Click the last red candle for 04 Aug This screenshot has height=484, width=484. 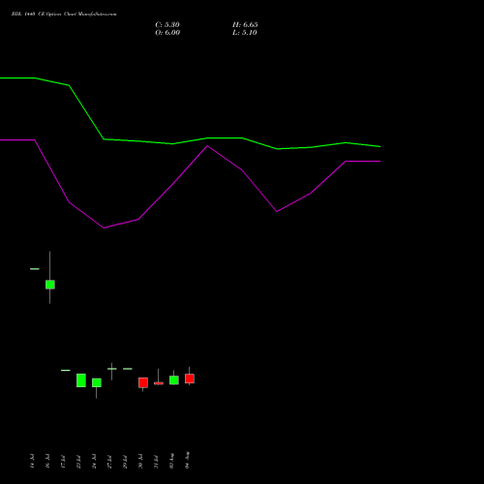(x=190, y=378)
